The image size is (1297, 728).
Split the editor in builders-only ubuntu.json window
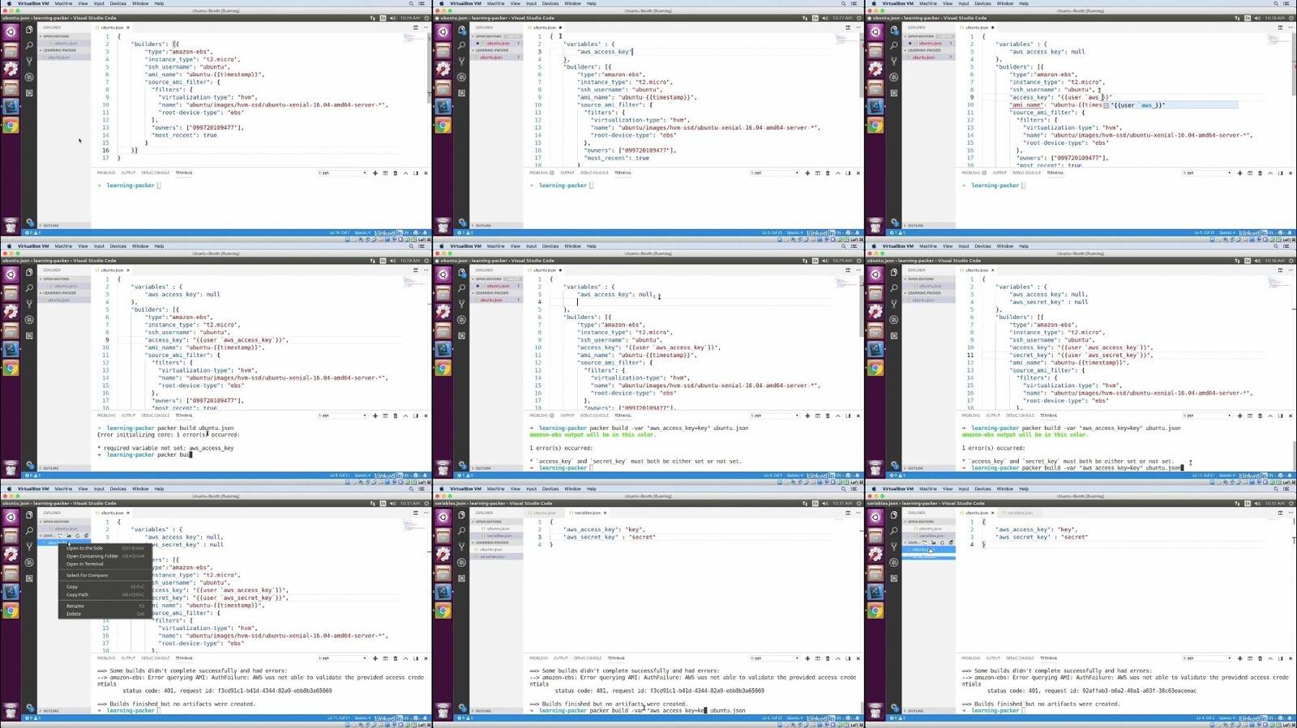tap(416, 28)
